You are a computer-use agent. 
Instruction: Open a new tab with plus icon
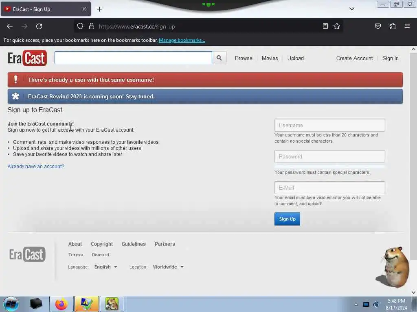click(99, 9)
